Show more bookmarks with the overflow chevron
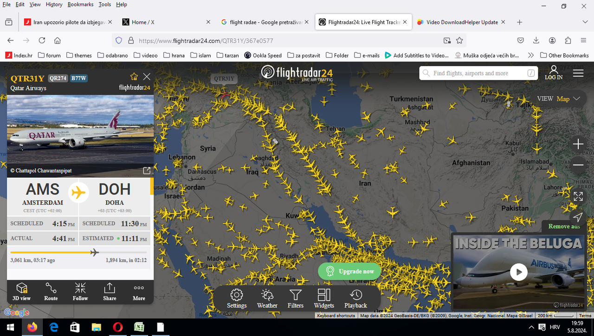This screenshot has width=594, height=336. [531, 55]
